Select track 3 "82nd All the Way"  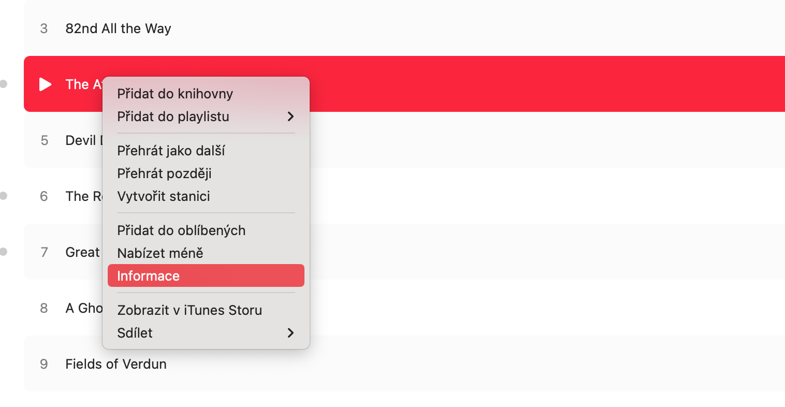coord(118,28)
